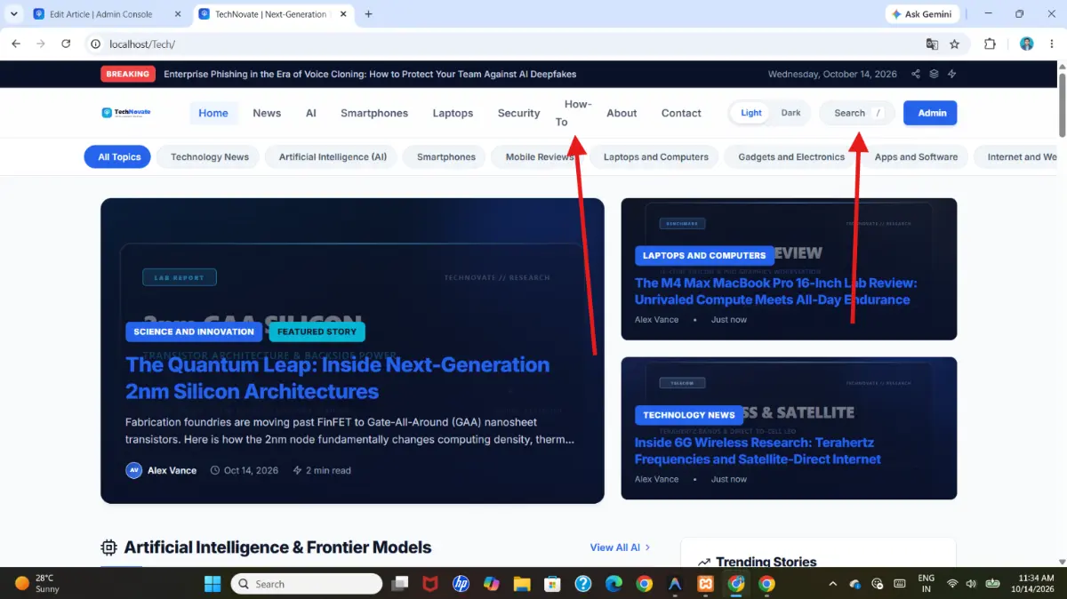Screen dimensions: 1067x599
Task: Expand View All AI chevron link
Action: (x=620, y=547)
